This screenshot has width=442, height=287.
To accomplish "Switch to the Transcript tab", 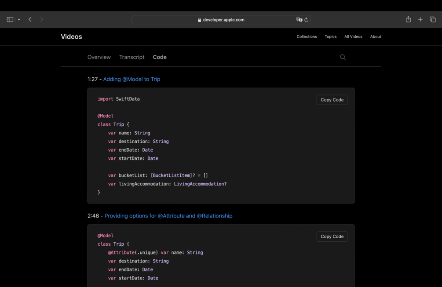I will coord(132,57).
